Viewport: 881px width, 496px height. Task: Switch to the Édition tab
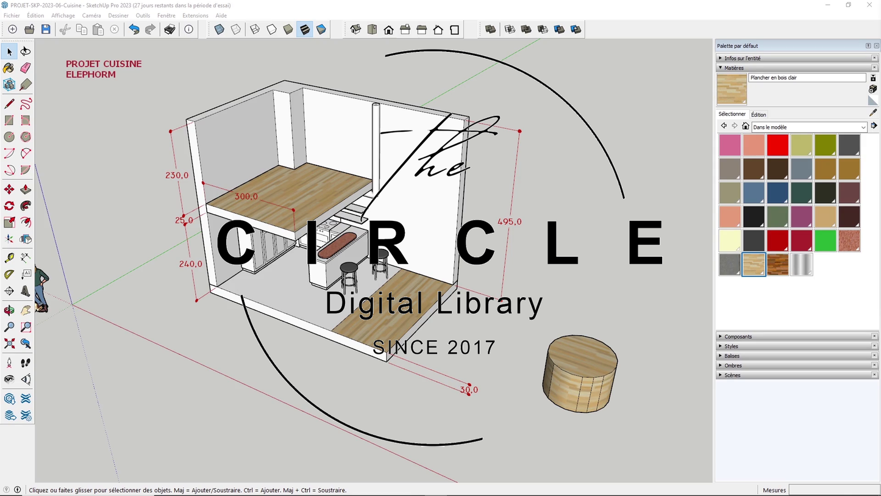click(758, 115)
